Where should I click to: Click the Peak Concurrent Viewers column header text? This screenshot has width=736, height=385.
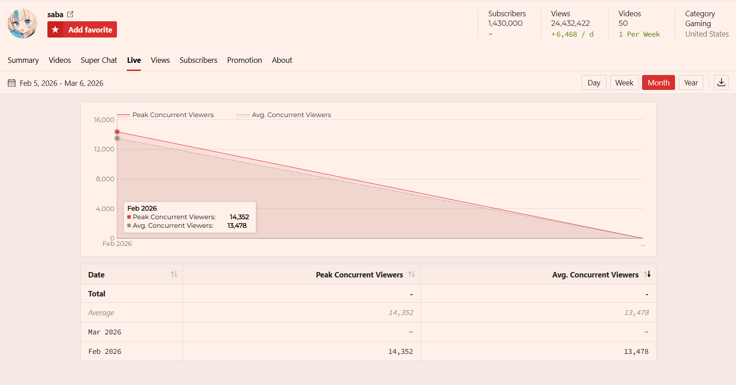click(x=359, y=275)
